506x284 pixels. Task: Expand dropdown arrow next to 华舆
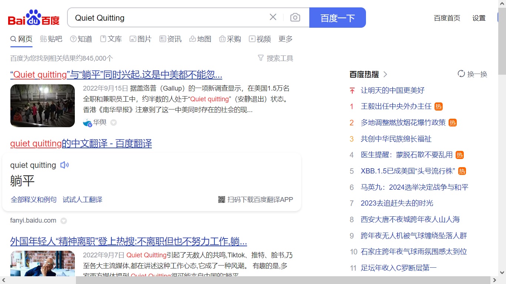pyautogui.click(x=114, y=123)
